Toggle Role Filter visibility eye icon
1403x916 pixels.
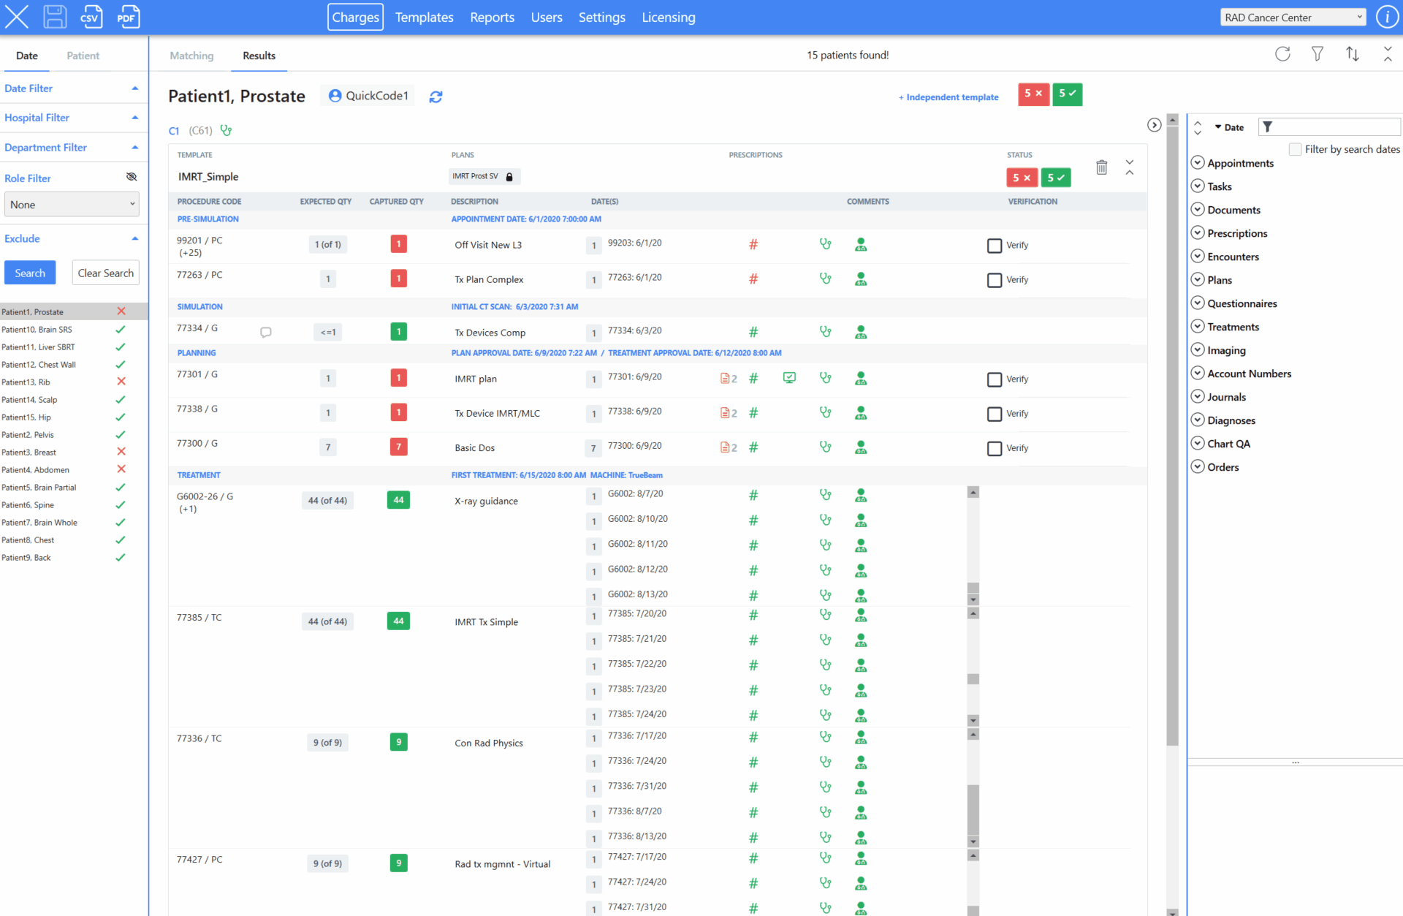click(132, 177)
